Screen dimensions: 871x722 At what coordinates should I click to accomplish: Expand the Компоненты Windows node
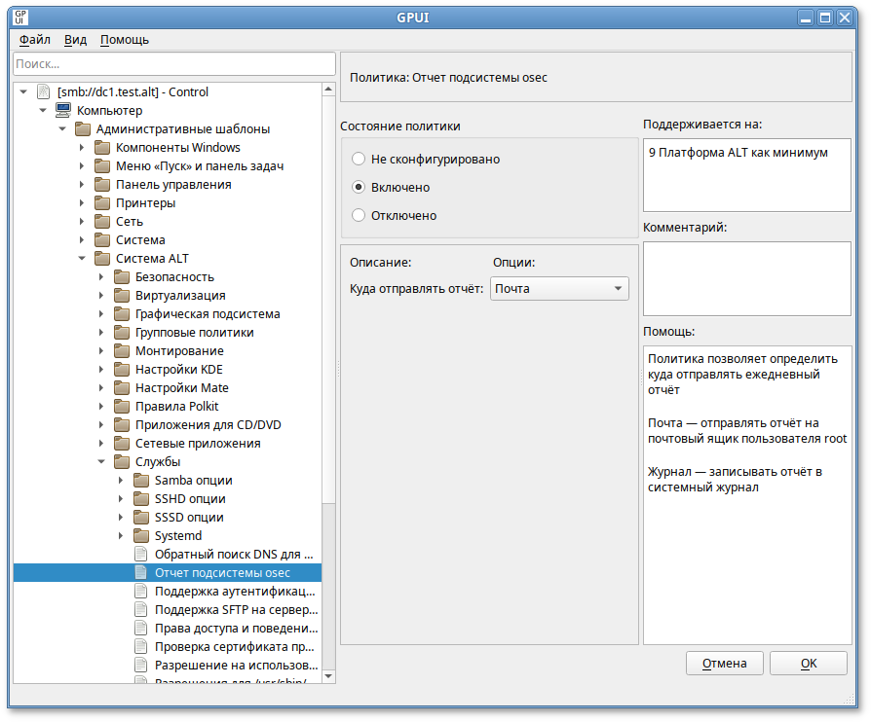pos(82,148)
